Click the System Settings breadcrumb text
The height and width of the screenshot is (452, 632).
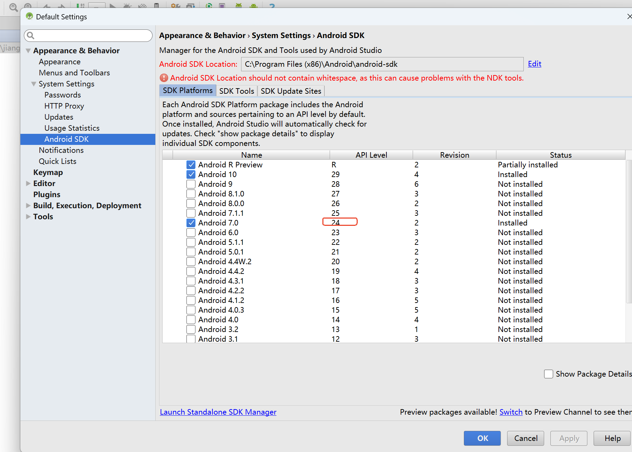click(x=281, y=36)
